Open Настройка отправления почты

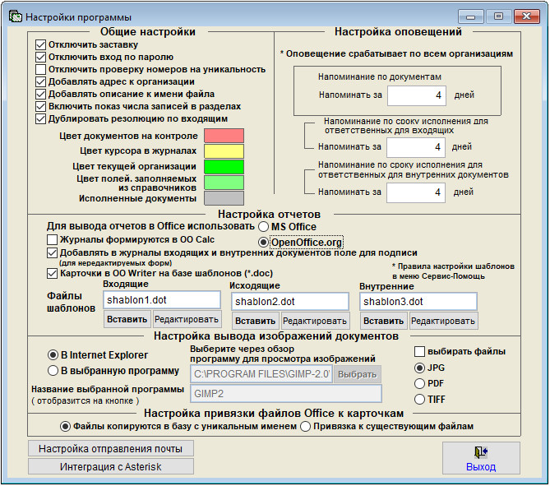tap(110, 449)
